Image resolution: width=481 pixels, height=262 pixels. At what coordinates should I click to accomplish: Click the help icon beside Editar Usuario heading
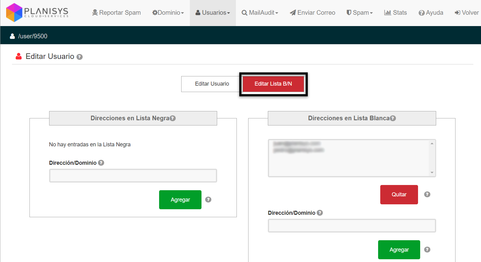click(x=80, y=57)
